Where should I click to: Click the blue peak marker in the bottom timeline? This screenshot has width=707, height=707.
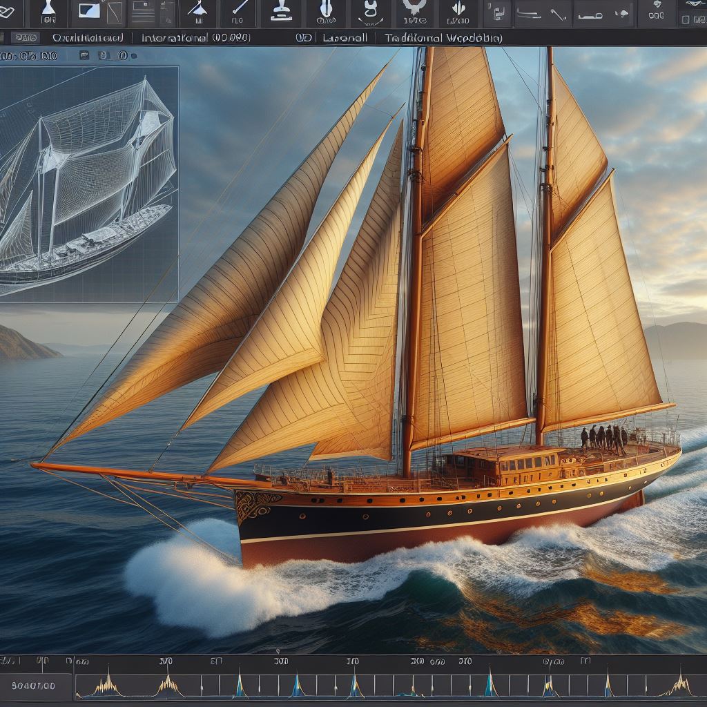point(298,686)
